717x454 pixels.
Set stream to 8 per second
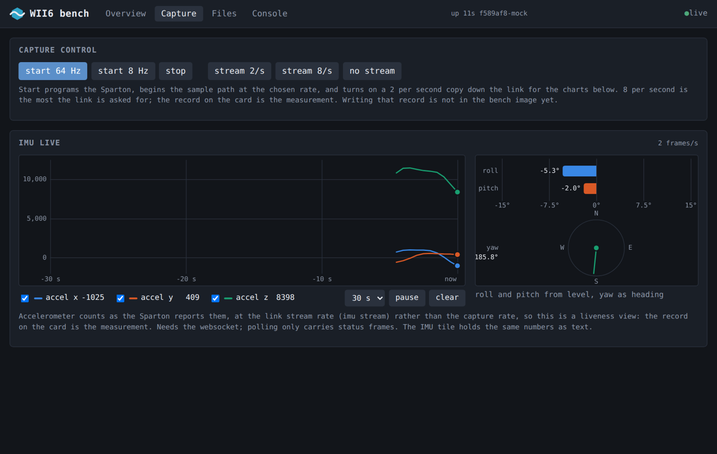pos(307,70)
